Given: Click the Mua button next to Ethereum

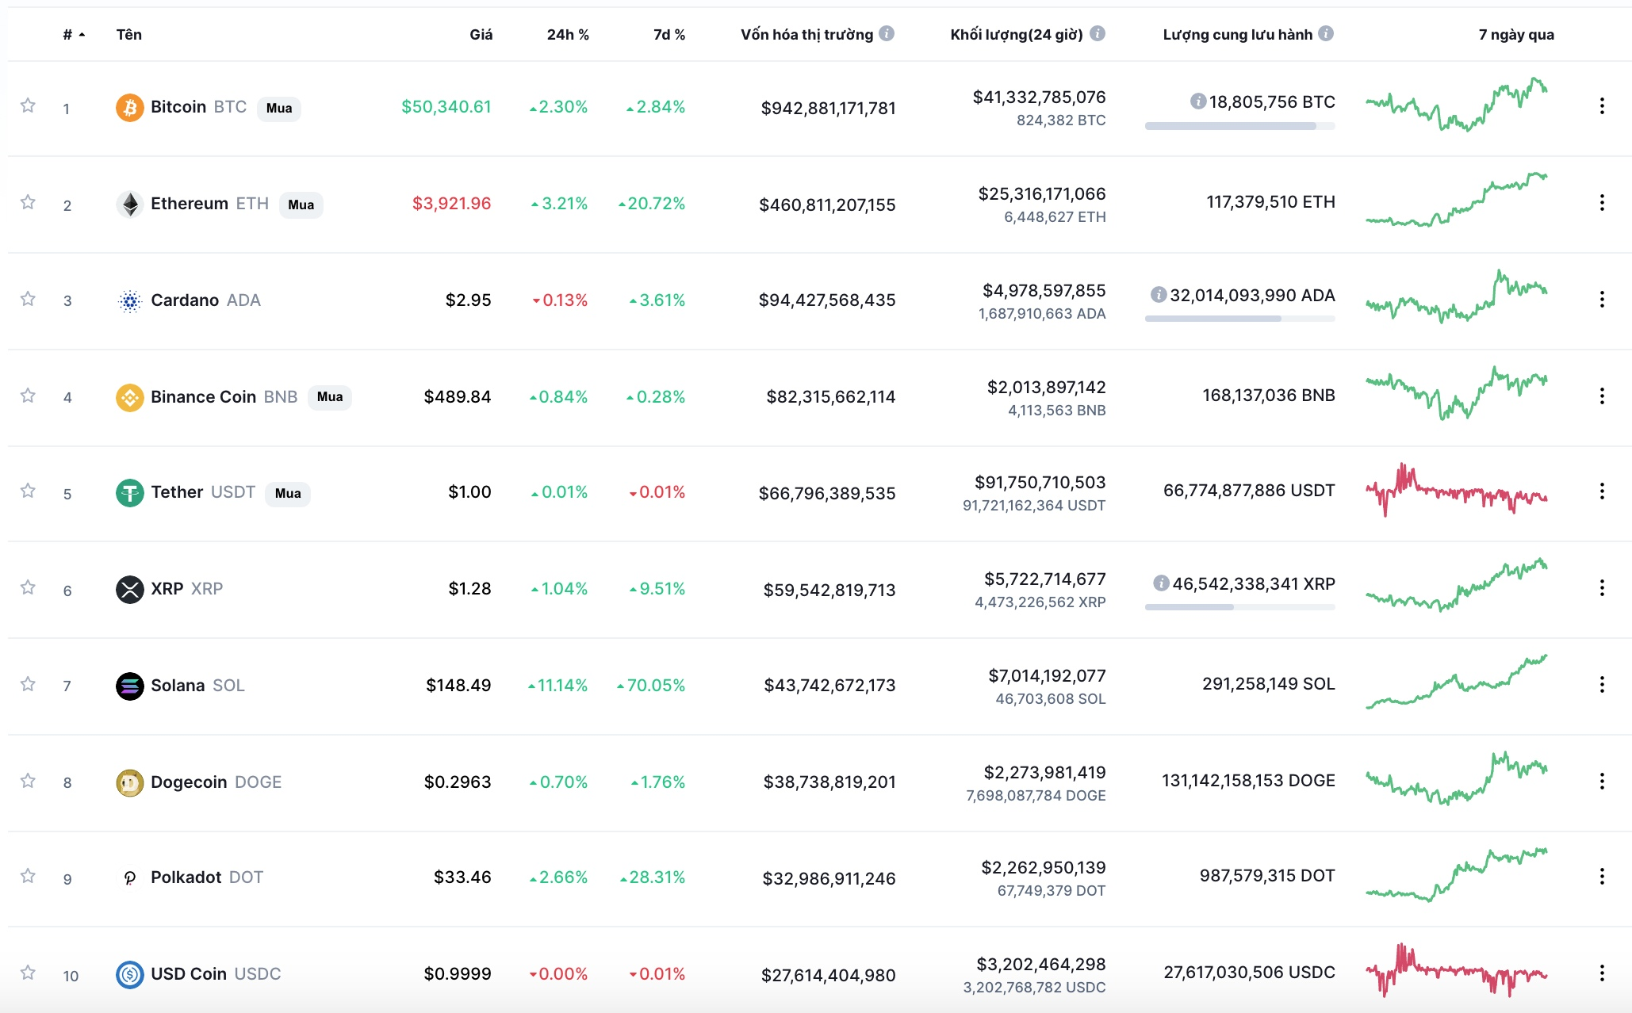Looking at the screenshot, I should click(x=301, y=205).
